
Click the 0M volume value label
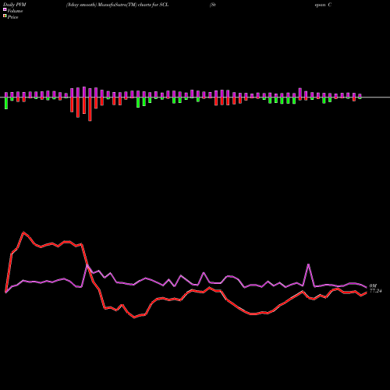pos(373,285)
